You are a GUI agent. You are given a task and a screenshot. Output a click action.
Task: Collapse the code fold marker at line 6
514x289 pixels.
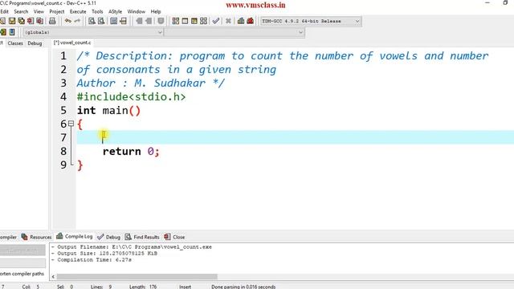point(71,124)
